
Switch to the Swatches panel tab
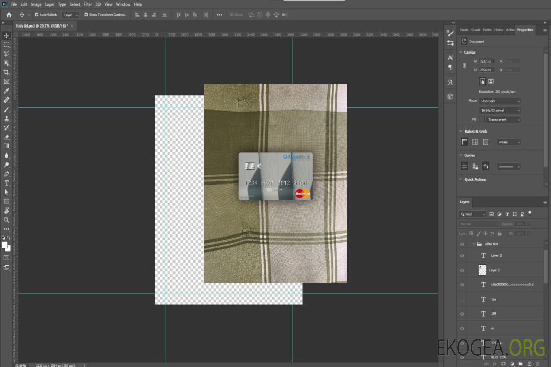click(464, 30)
